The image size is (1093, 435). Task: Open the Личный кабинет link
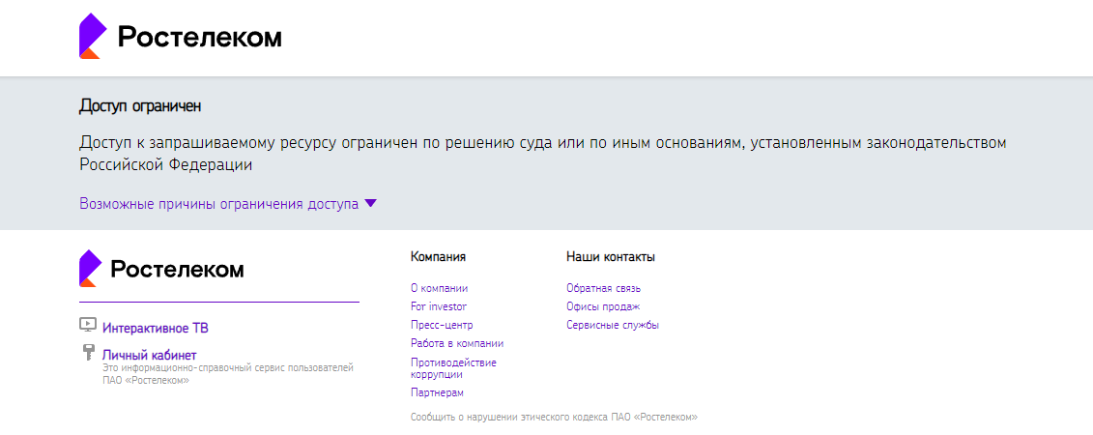149,355
